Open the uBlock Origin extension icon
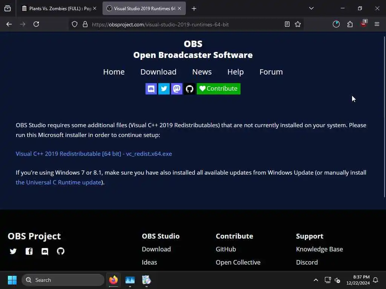Viewport: 386px width, 289px height. click(x=364, y=24)
